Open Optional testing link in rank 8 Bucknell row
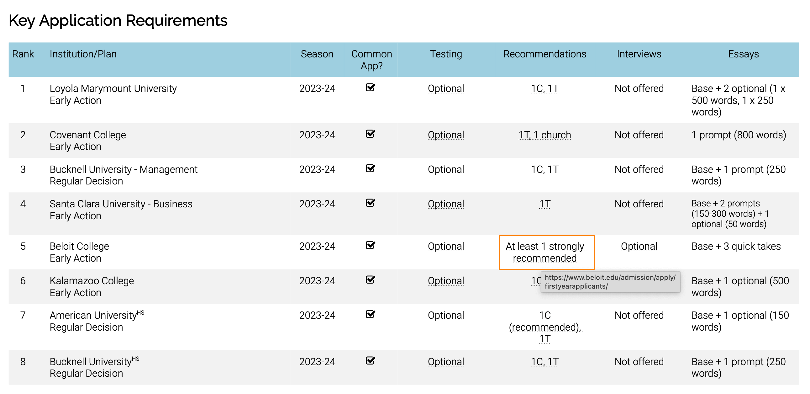The width and height of the screenshot is (810, 394). 446,362
